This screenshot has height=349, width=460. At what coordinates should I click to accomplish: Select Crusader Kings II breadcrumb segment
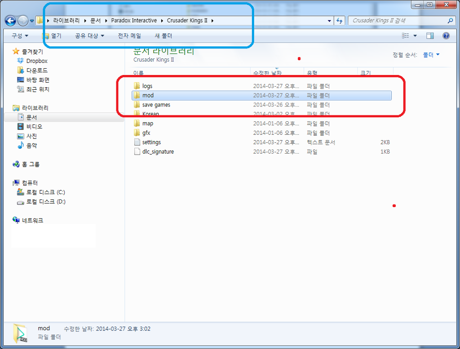click(187, 21)
